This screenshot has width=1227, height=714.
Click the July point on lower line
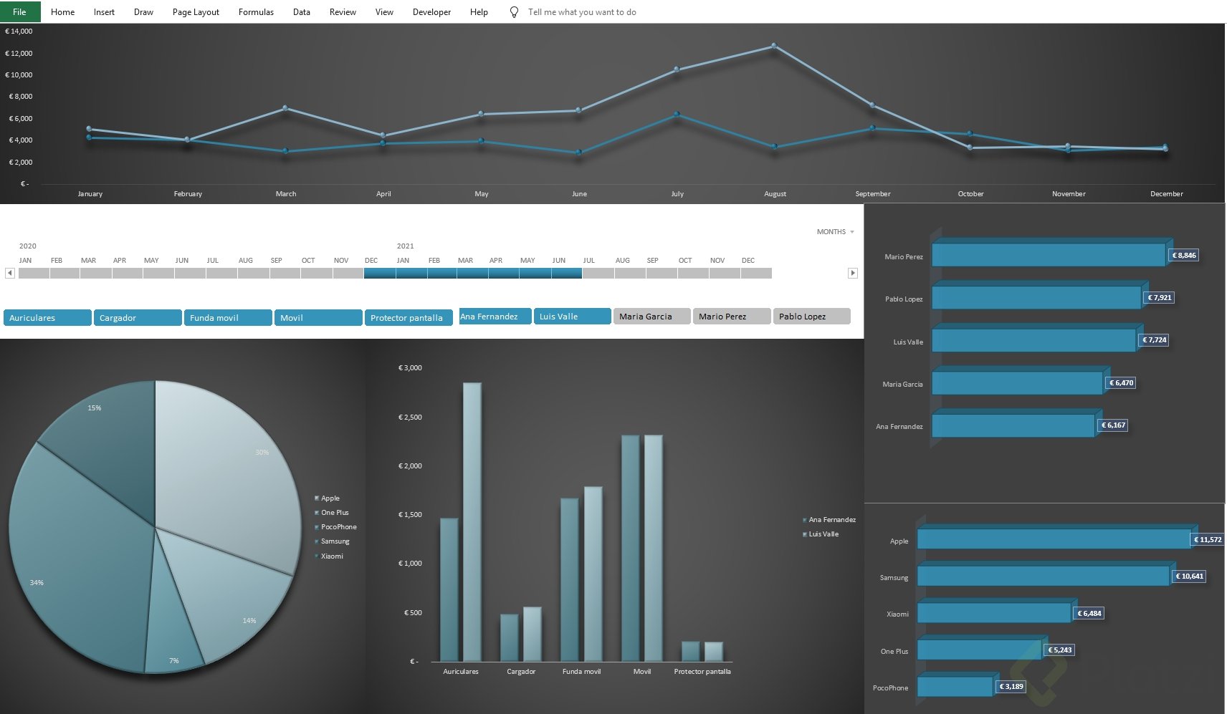click(x=677, y=115)
